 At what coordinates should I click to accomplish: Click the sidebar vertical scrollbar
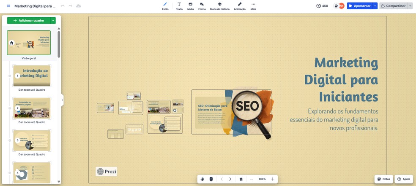coord(59,44)
